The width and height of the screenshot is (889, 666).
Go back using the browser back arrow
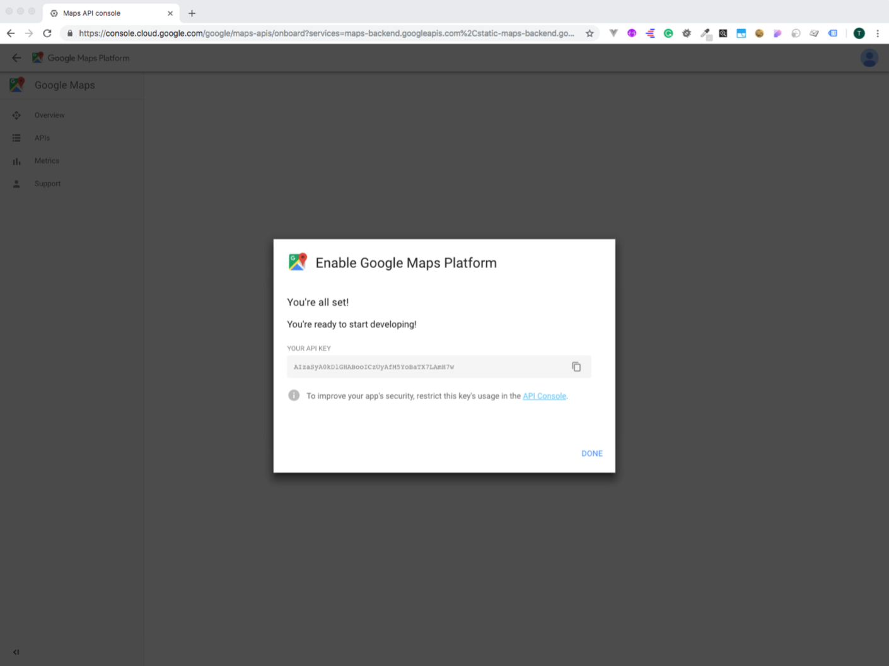[11, 33]
